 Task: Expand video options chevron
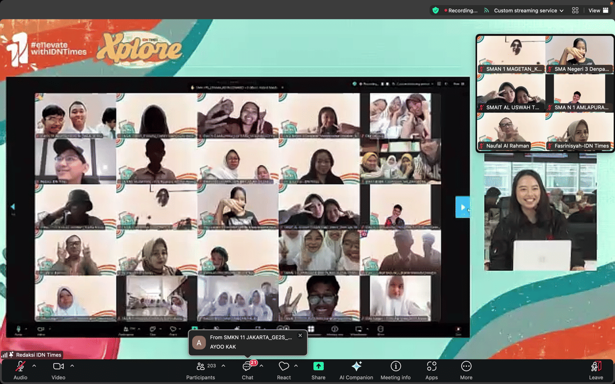(72, 366)
